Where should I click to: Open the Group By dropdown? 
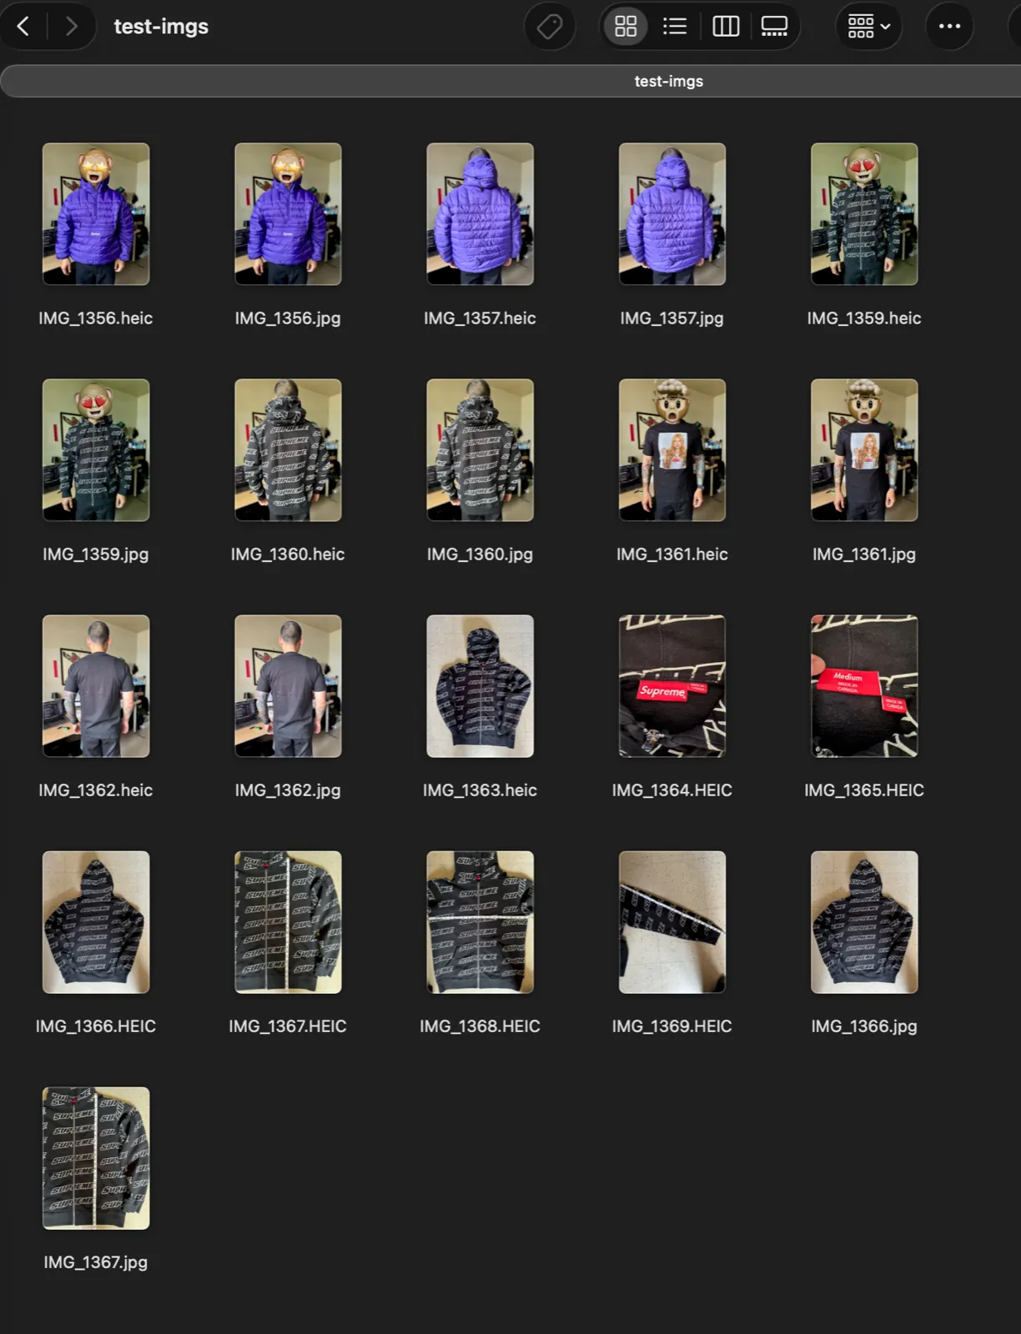tap(868, 27)
